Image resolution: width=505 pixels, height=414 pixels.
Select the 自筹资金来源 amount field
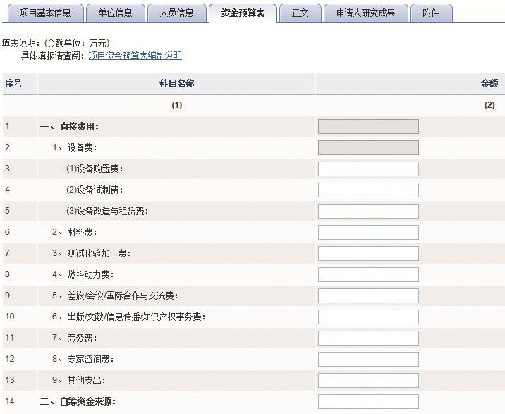point(368,402)
